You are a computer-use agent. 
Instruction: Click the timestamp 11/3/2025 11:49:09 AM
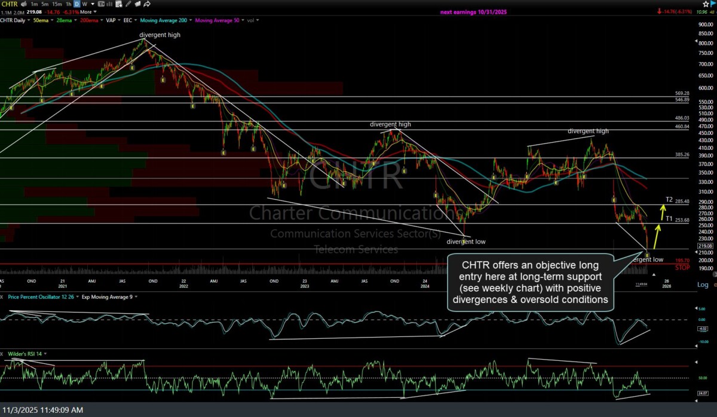click(x=42, y=410)
